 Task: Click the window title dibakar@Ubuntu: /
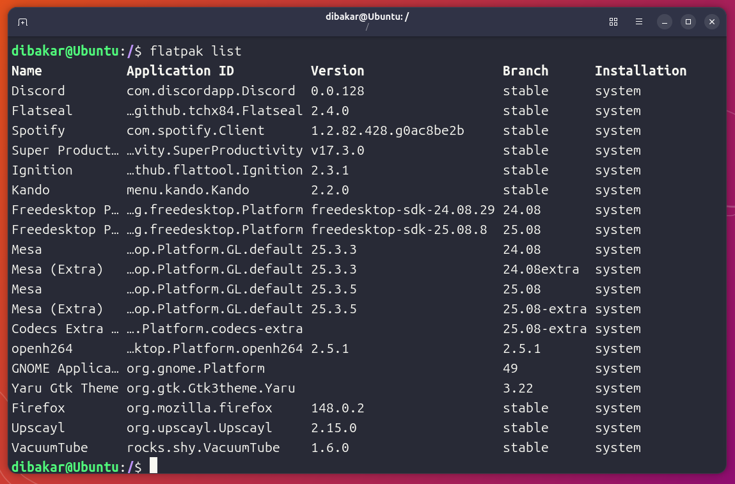pos(367,17)
